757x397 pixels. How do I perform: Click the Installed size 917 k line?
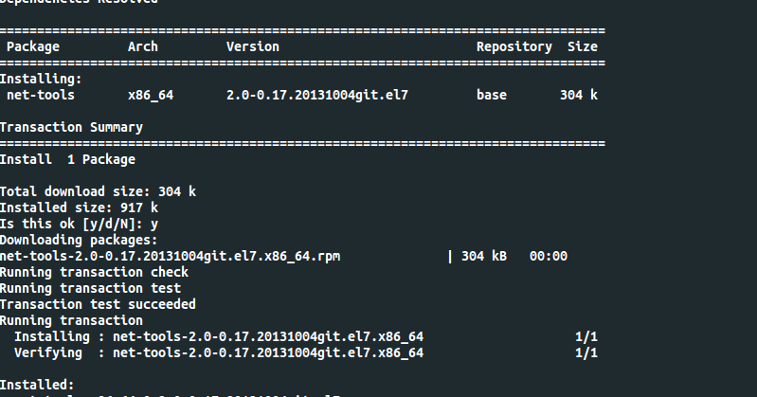pyautogui.click(x=80, y=208)
